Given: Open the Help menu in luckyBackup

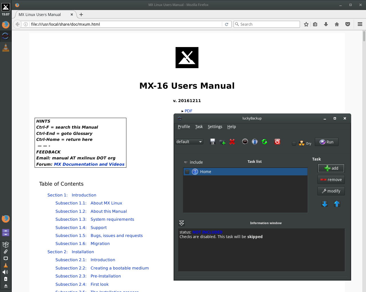Looking at the screenshot, I should [232, 127].
